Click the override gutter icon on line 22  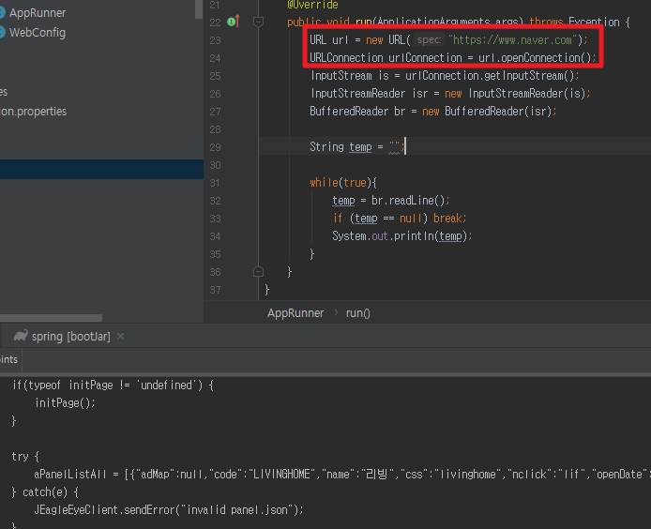point(234,22)
